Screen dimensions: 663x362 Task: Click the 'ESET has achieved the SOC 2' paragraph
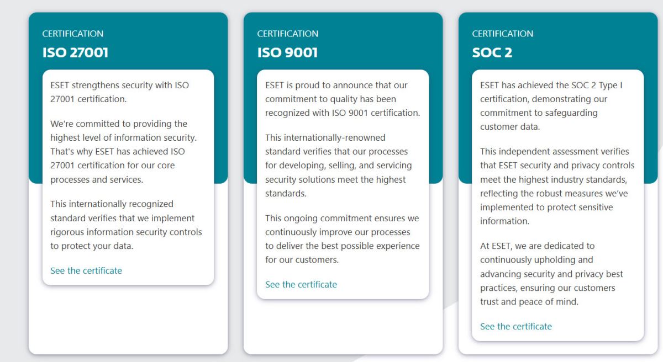[x=552, y=106]
